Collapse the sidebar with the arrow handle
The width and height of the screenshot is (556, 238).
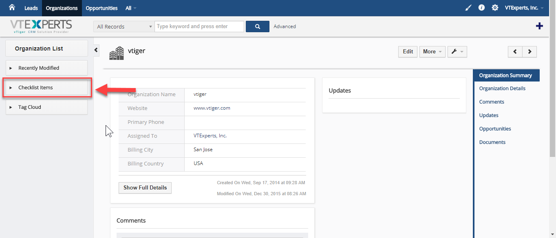point(96,50)
